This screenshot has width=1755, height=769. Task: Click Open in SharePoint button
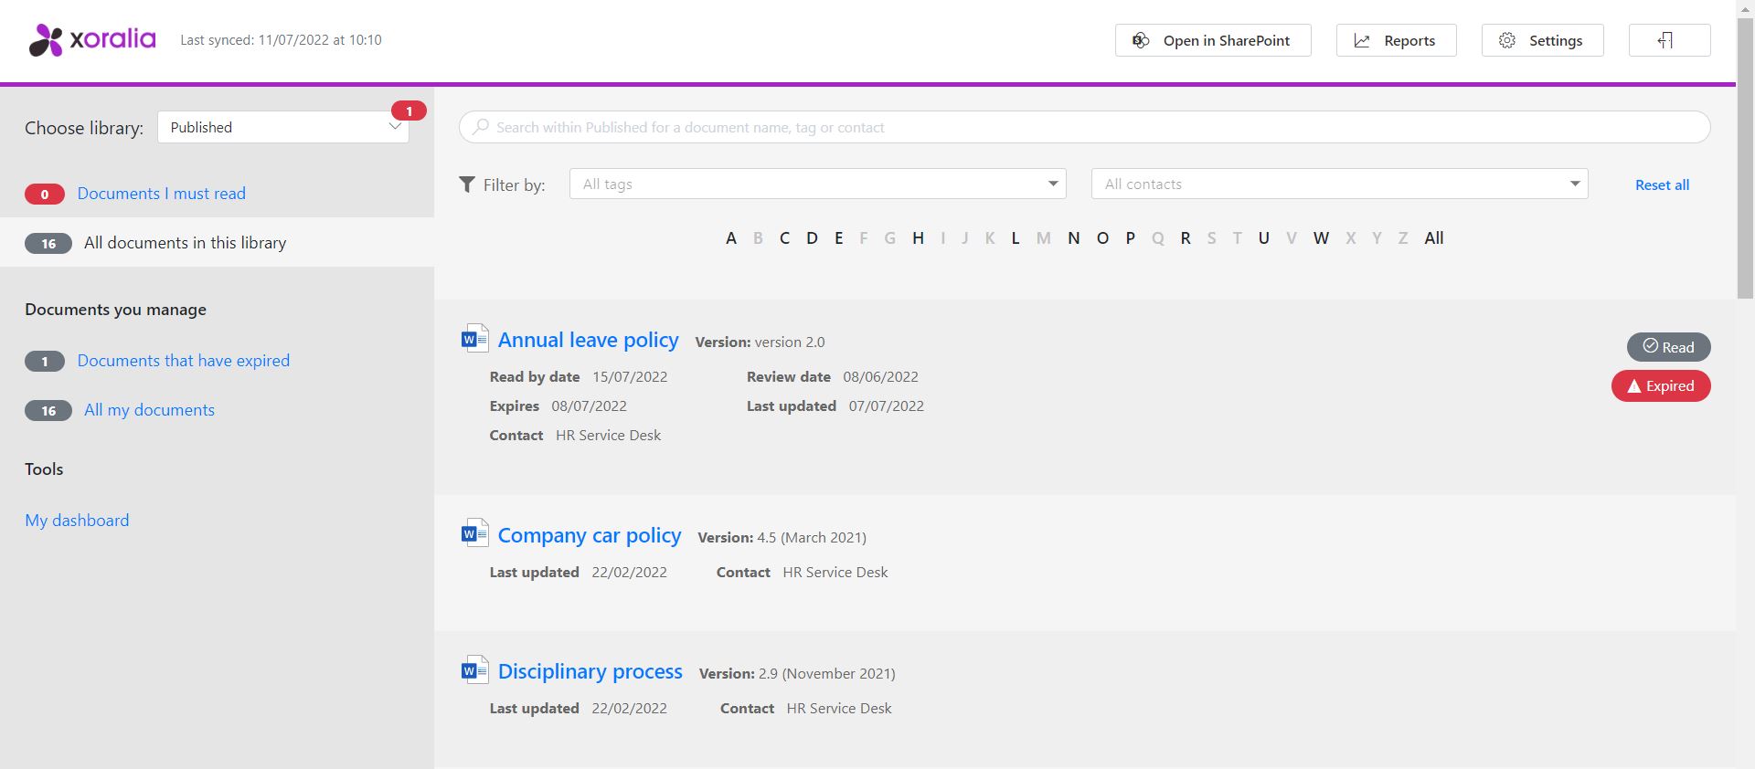point(1212,40)
